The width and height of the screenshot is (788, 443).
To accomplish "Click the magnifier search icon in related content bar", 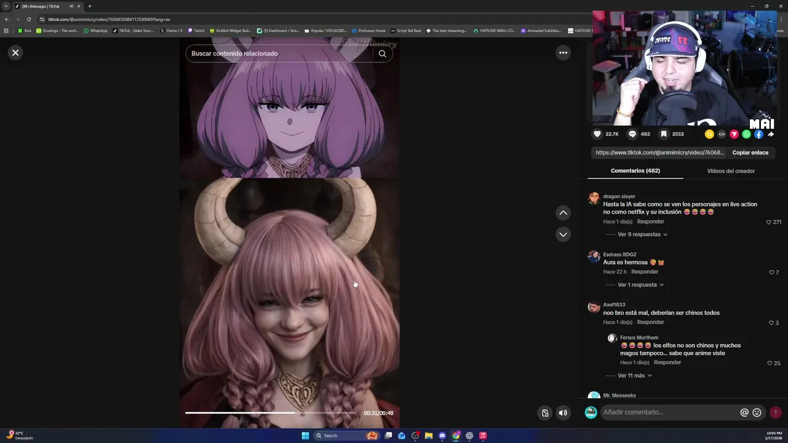I will pos(382,54).
